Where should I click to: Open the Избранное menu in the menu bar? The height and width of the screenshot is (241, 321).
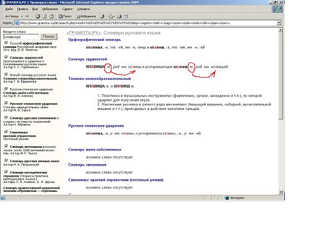[x=50, y=9]
